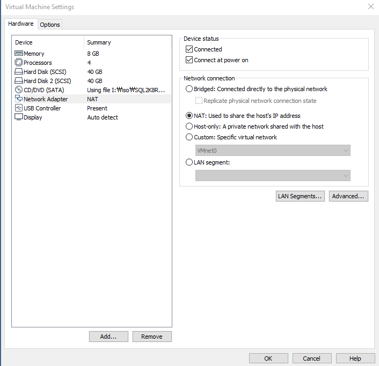Open Help for VM settings
Viewport: 379px width, 366px height.
pos(355,358)
